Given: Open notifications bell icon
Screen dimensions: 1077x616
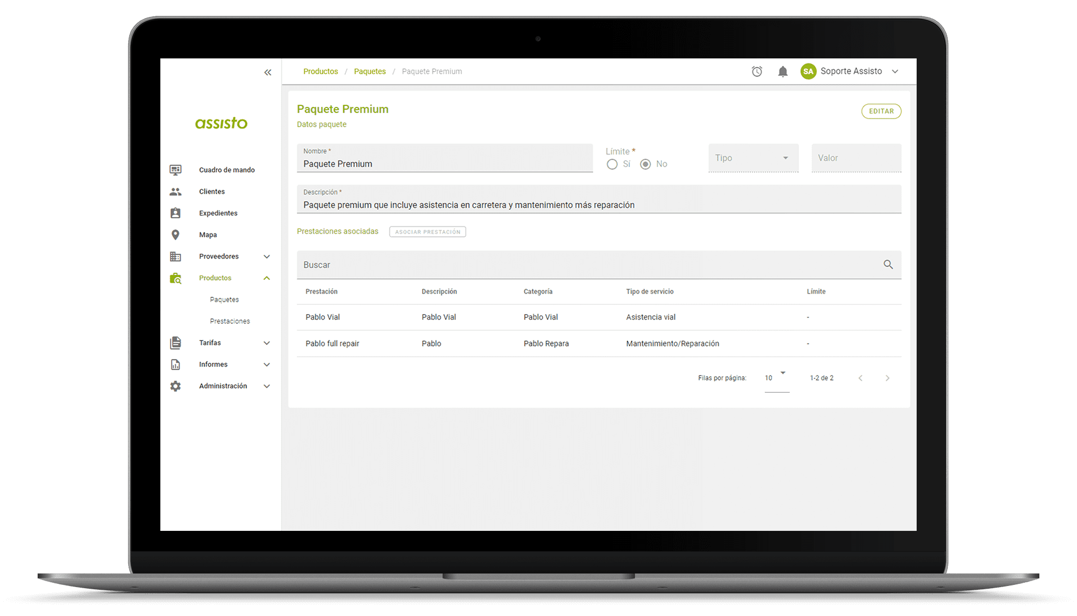Looking at the screenshot, I should coord(783,71).
